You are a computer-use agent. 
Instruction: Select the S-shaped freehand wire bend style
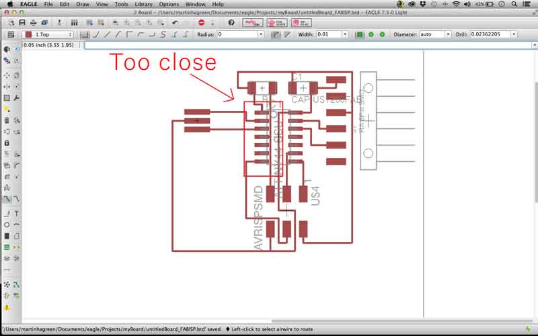(x=163, y=35)
